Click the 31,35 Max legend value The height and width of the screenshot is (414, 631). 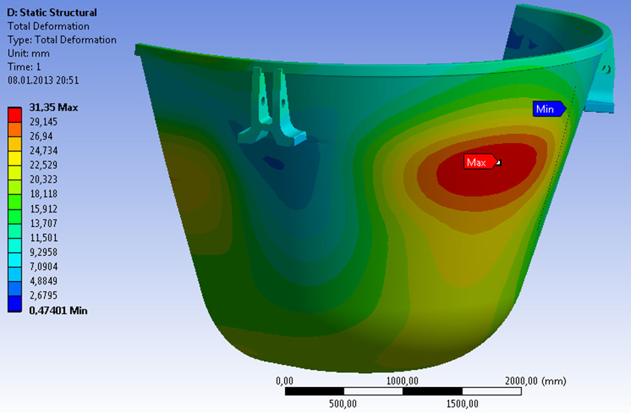(x=54, y=107)
